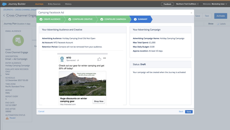The image size is (230, 130).
Task: Click 'Holiday Camping Campaign' entry audience text
Action: click(x=18, y=66)
